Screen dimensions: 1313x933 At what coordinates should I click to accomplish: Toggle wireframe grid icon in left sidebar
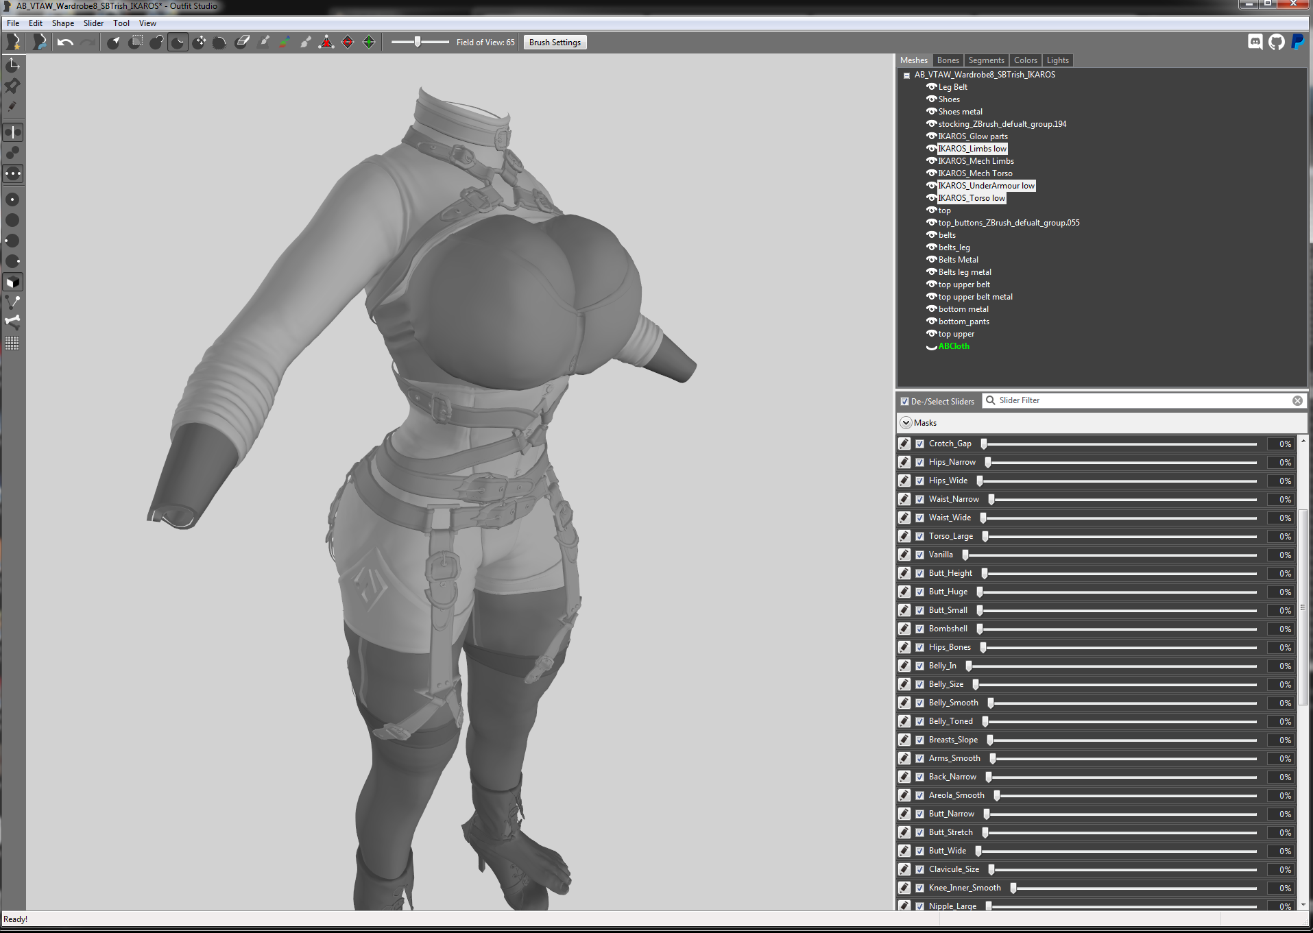(12, 343)
